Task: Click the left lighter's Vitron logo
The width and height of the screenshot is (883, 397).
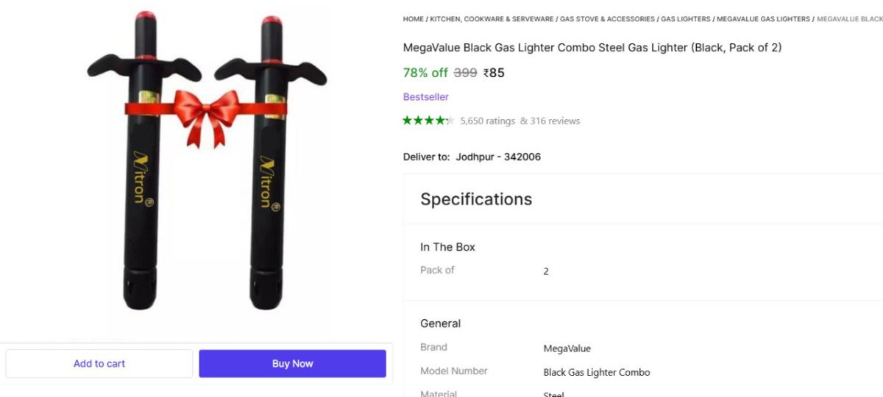Action: pyautogui.click(x=140, y=177)
